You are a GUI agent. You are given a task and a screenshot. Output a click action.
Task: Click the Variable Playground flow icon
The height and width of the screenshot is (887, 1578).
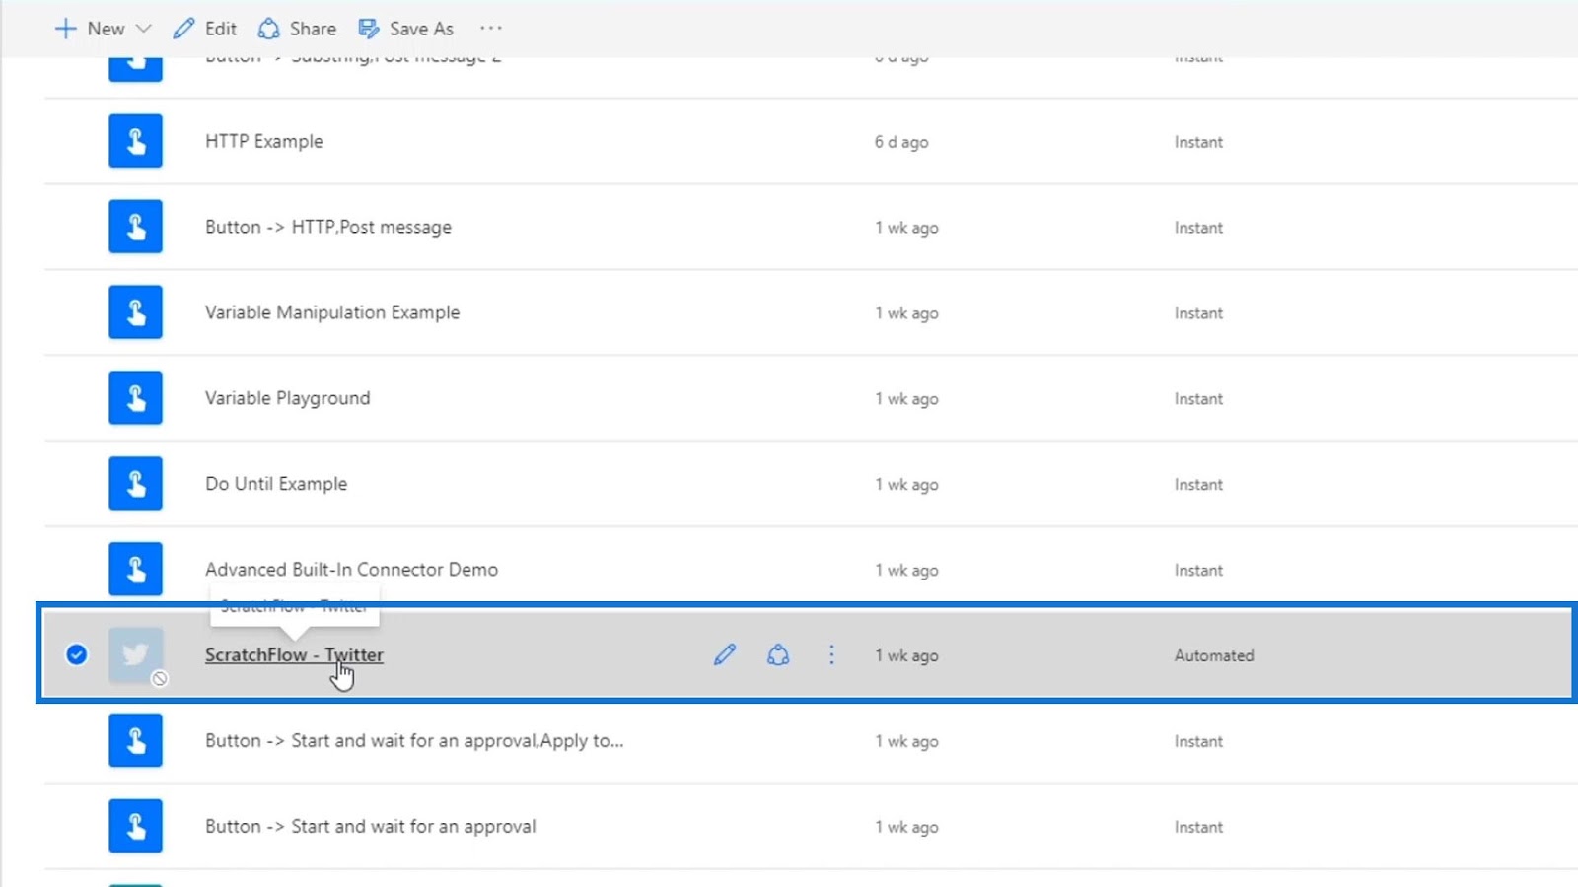click(x=135, y=398)
